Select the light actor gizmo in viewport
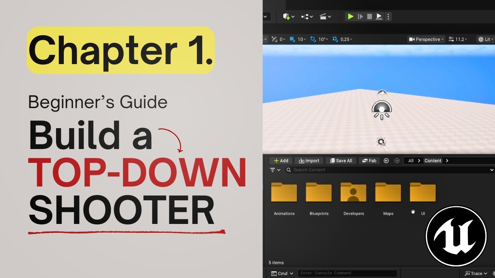The image size is (495, 278). coord(382,110)
